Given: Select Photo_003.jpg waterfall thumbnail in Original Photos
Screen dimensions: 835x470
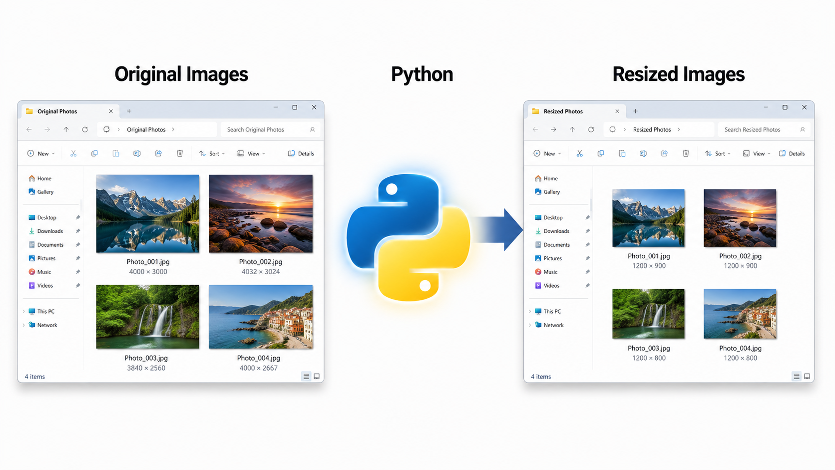Looking at the screenshot, I should point(147,317).
